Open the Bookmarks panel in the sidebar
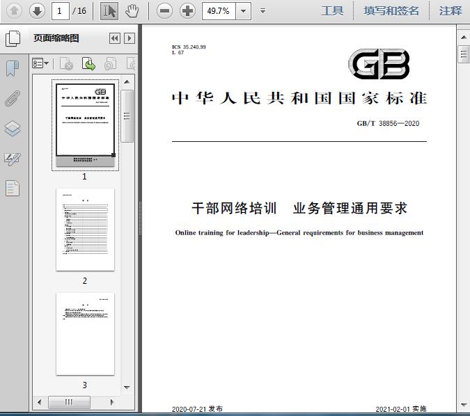Viewport: 470px width, 416px height. click(13, 68)
